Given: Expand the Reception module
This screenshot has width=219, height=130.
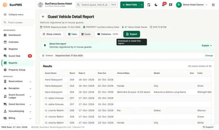Looking at the screenshot, I should tap(18, 88).
